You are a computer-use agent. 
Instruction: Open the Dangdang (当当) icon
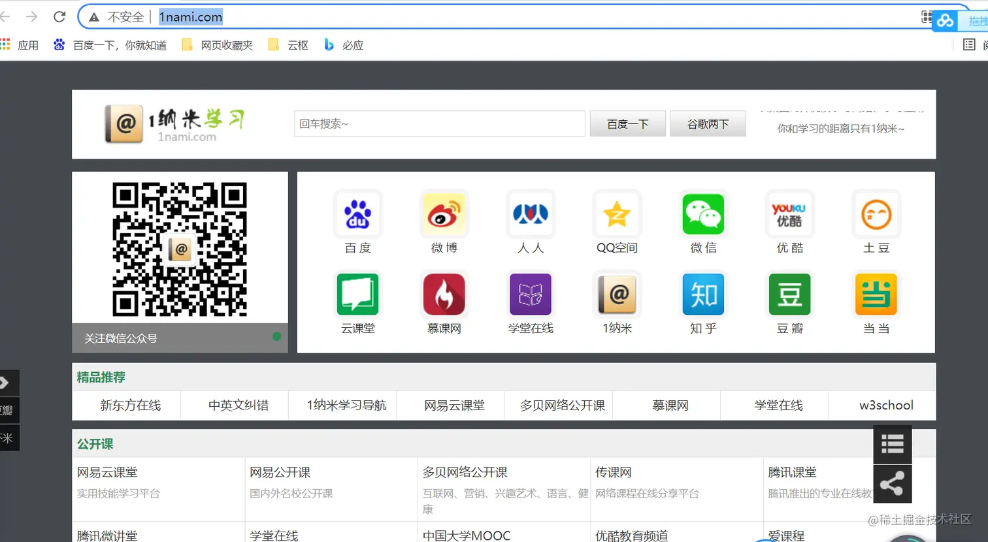876,295
